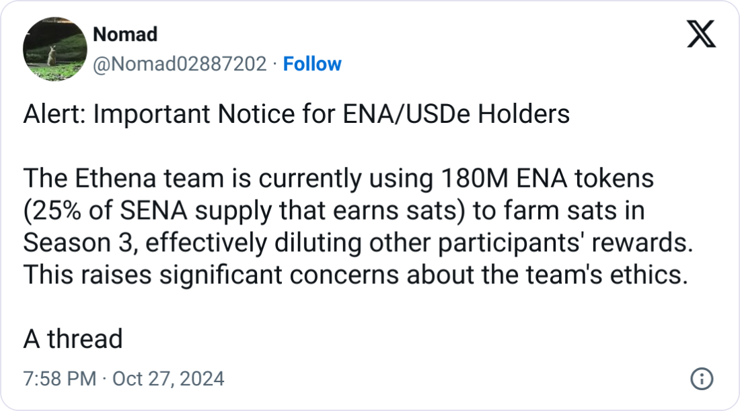This screenshot has width=740, height=411.
Task: Click the dot separator before Follow
Action: pyautogui.click(x=274, y=64)
